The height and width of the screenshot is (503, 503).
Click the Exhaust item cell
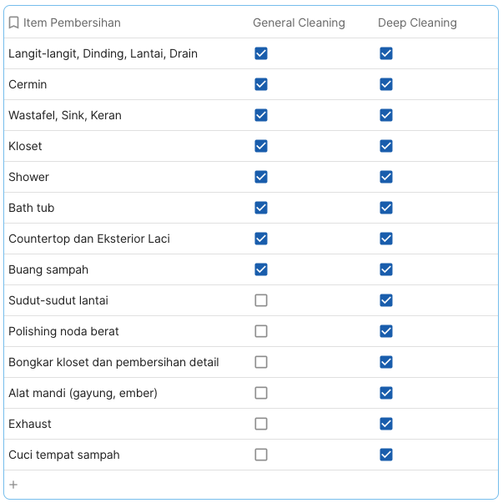(x=30, y=424)
